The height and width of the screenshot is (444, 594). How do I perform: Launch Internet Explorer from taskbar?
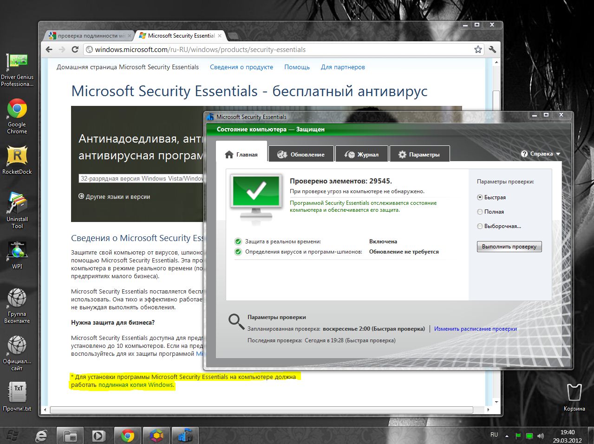click(x=42, y=436)
